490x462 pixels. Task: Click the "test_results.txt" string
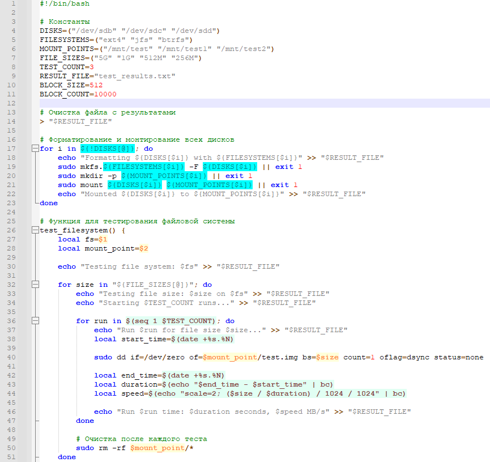[x=135, y=76]
